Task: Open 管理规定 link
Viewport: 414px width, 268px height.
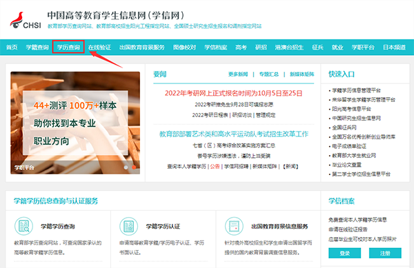Action: tap(266, 115)
